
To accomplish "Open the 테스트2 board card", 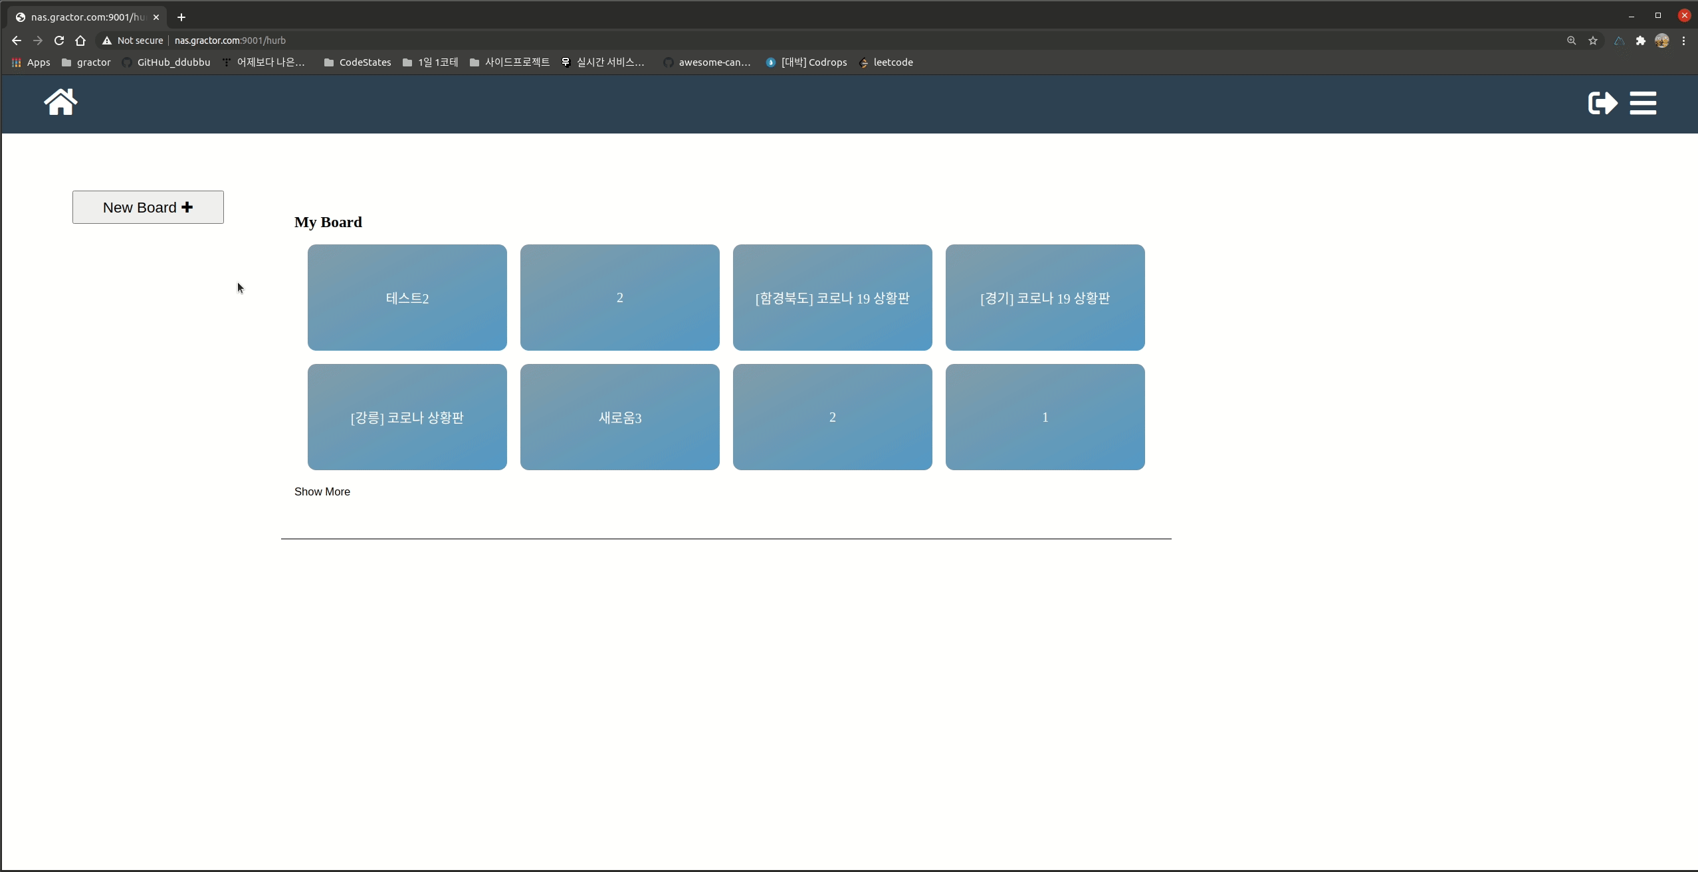I will coord(406,298).
